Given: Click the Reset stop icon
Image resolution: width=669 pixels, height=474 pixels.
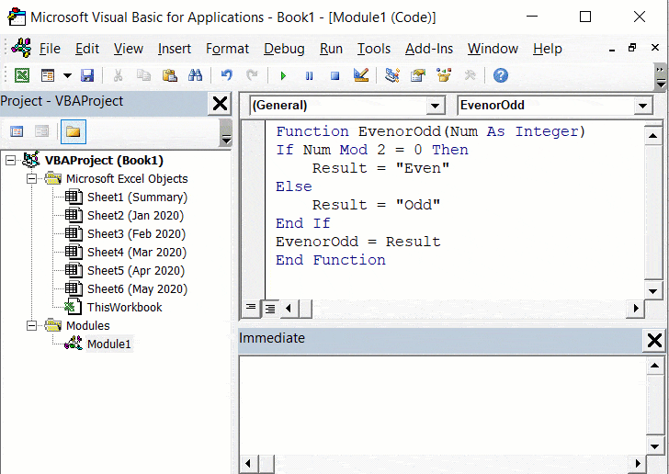Looking at the screenshot, I should pos(334,76).
